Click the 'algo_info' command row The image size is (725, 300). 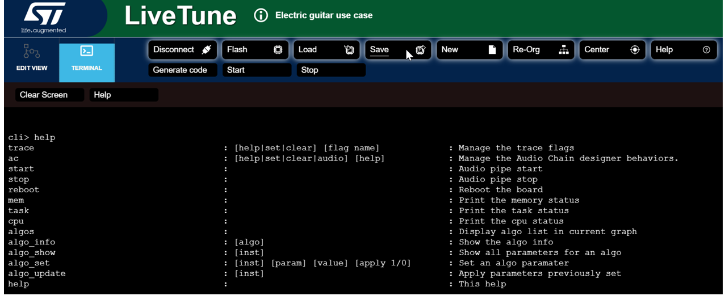pos(32,242)
